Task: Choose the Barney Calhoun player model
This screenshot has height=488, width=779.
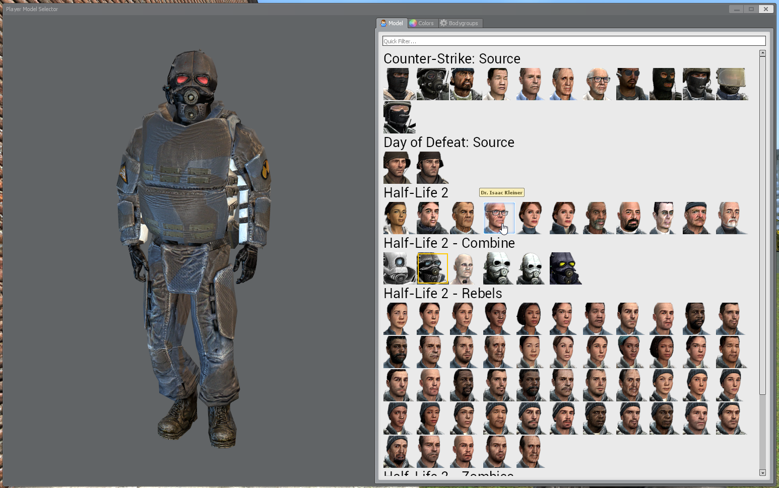Action: point(433,218)
